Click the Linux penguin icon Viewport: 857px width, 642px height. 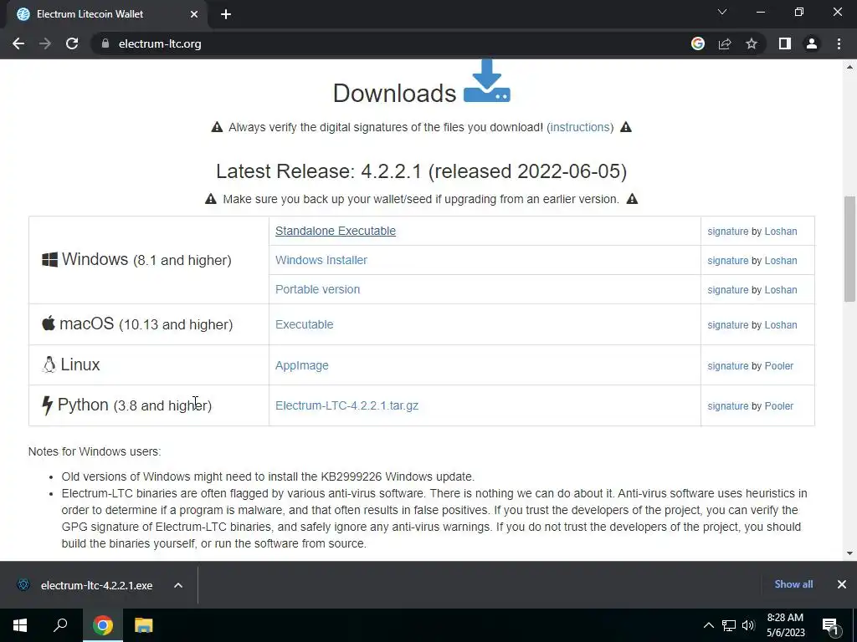pos(49,364)
